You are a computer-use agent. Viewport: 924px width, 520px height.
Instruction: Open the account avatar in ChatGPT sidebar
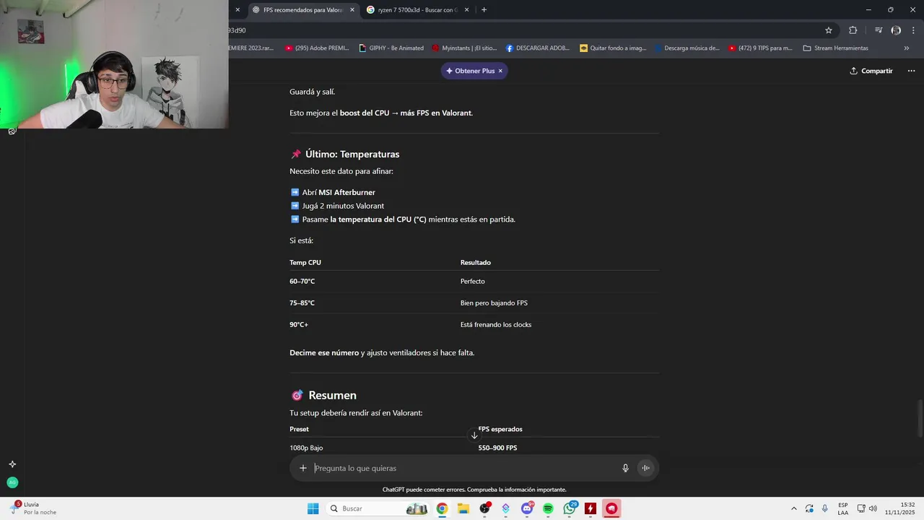coord(12,482)
